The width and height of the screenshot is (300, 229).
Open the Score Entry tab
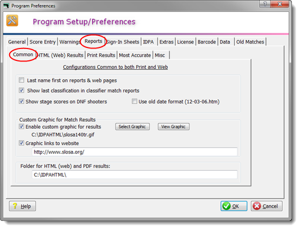(43, 42)
